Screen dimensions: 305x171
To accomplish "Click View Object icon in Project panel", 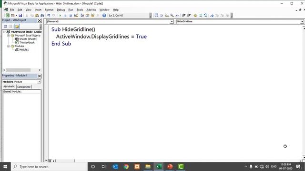I will pyautogui.click(x=10, y=26).
